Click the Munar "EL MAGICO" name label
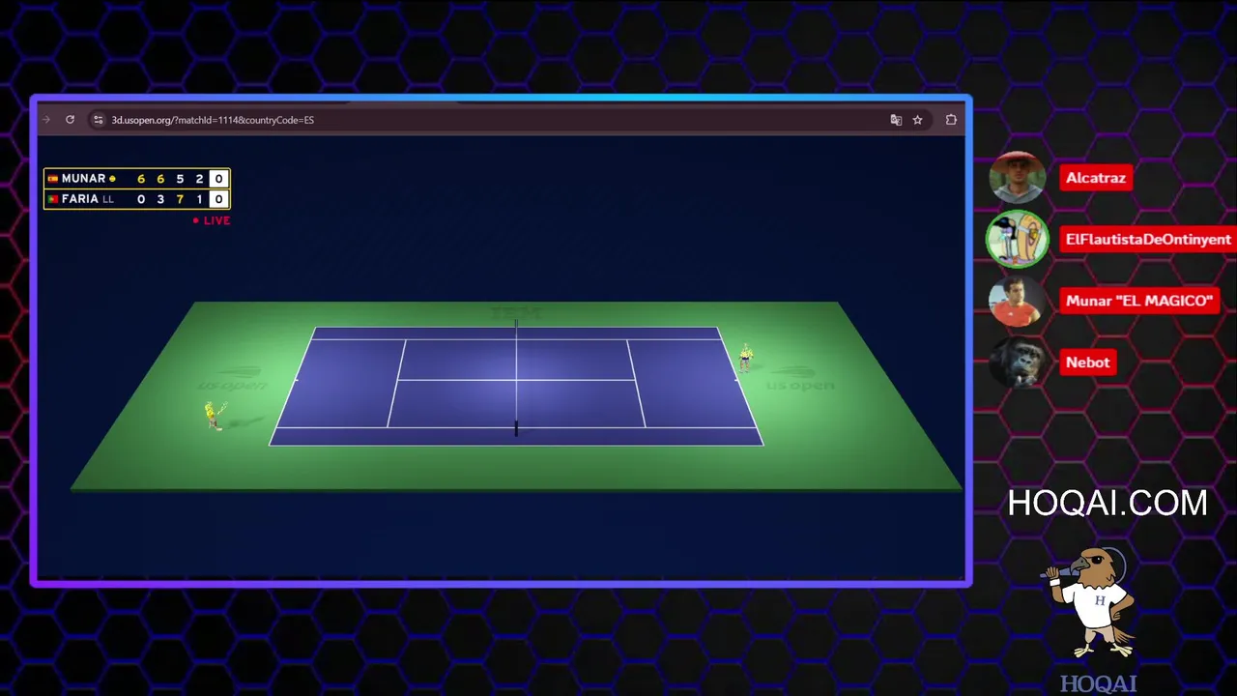Image resolution: width=1237 pixels, height=696 pixels. click(1138, 301)
